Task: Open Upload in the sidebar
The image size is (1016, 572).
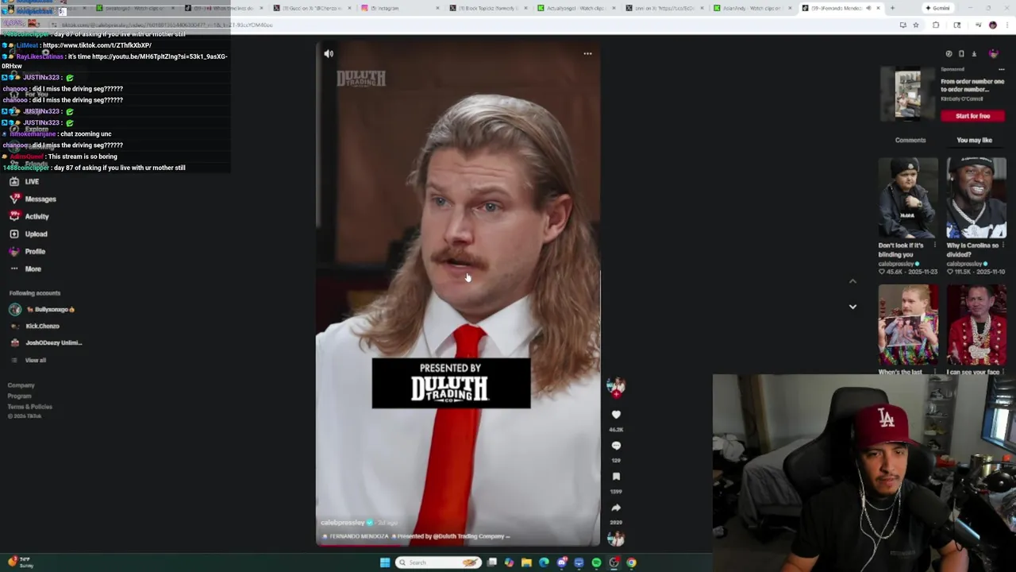Action: coord(29,234)
